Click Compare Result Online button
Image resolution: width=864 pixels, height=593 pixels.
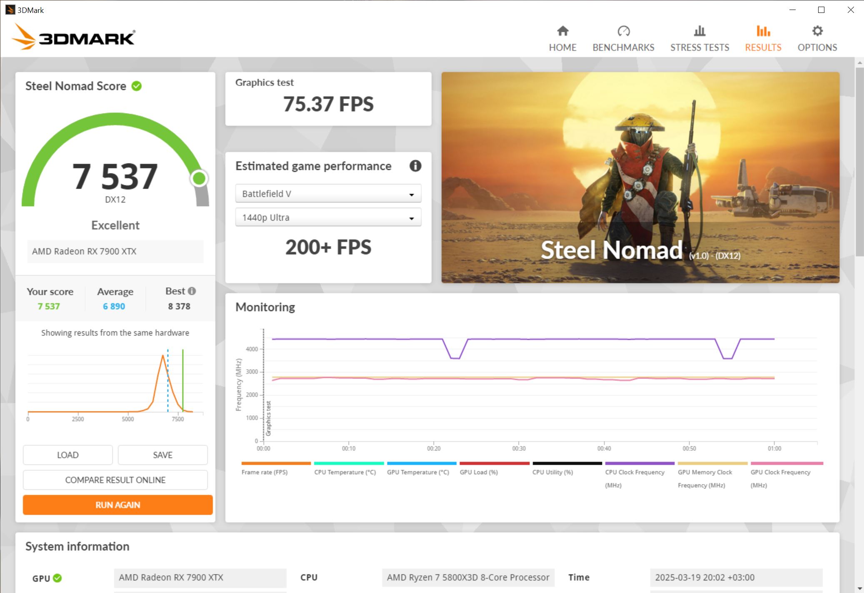coord(115,480)
